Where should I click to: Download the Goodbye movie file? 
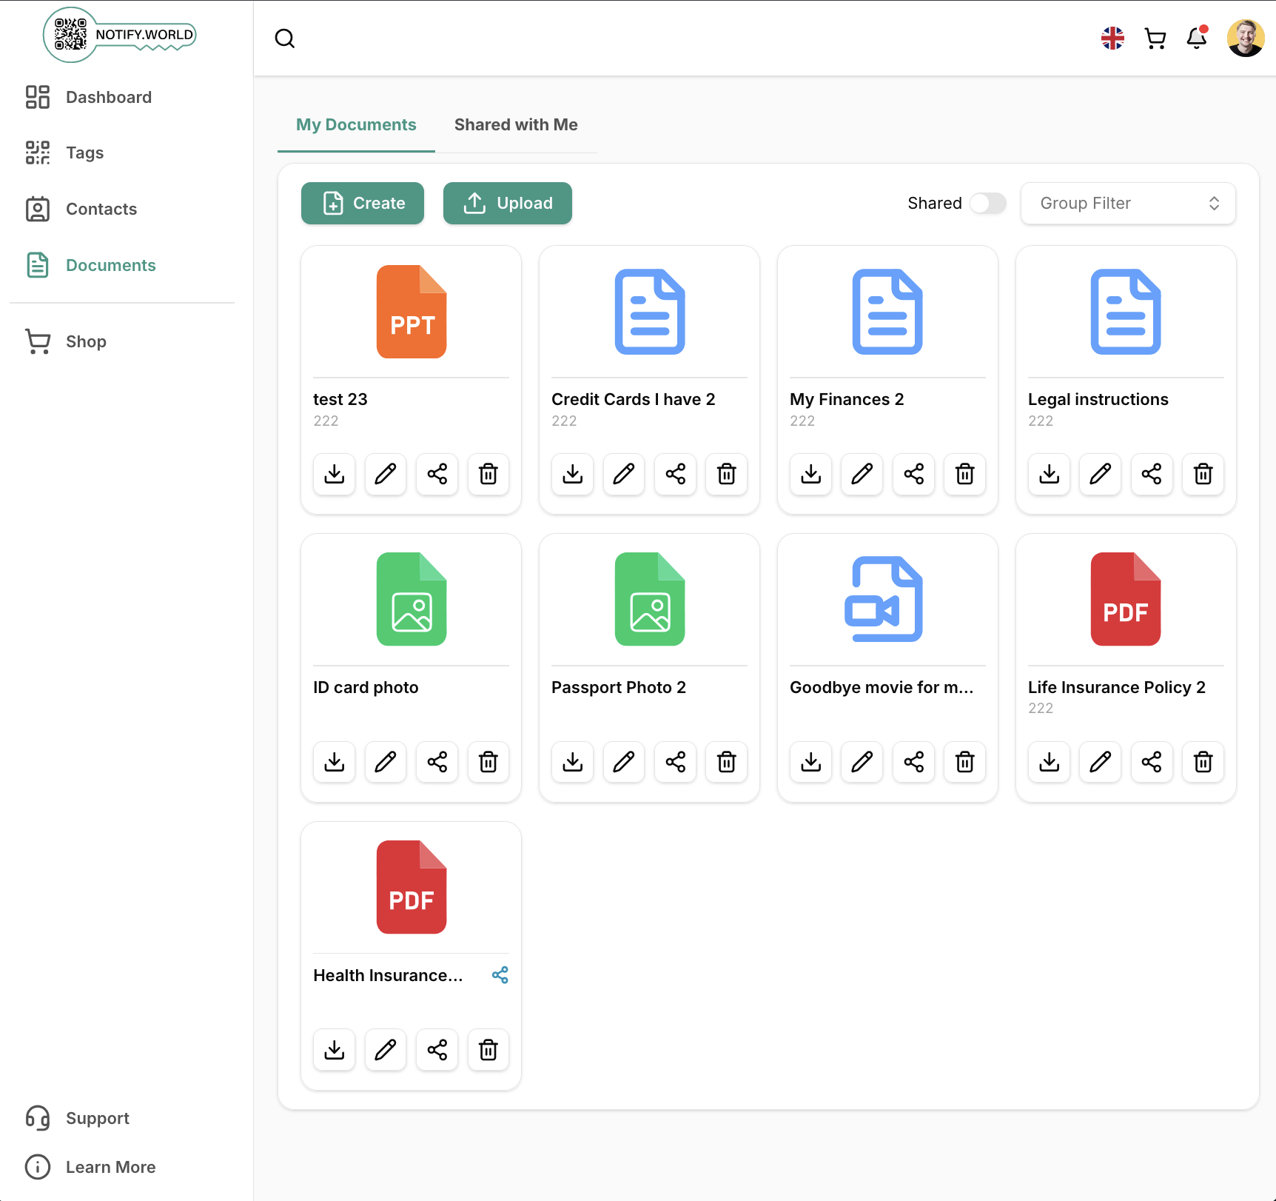pyautogui.click(x=811, y=762)
